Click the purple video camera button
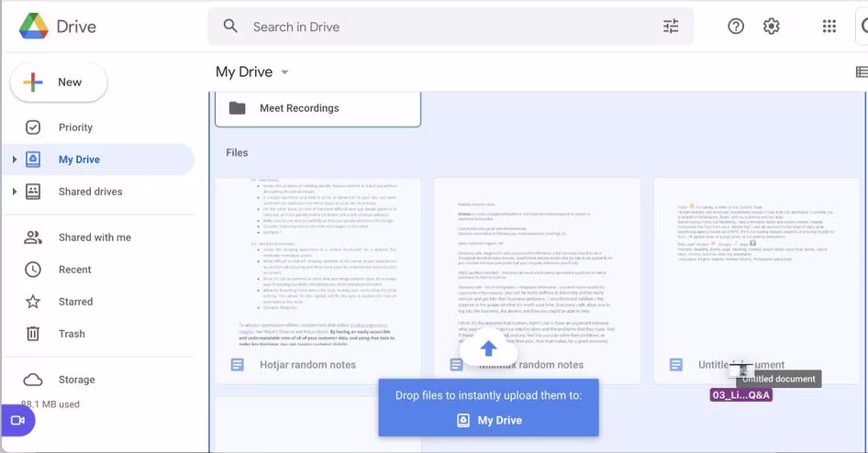 pos(17,420)
